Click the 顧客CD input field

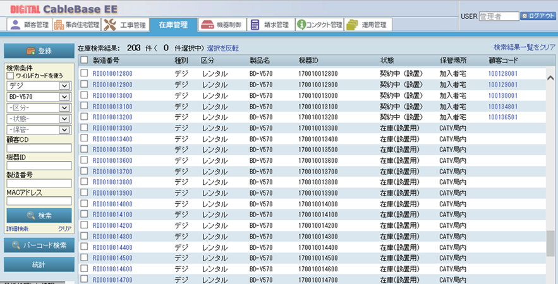(x=39, y=148)
